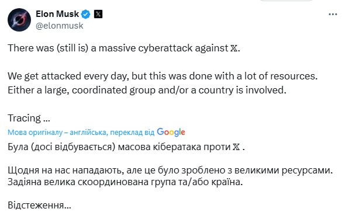Click the 'Була (досі відбувається)' translated sentence
The height and width of the screenshot is (219, 345).
(x=126, y=147)
